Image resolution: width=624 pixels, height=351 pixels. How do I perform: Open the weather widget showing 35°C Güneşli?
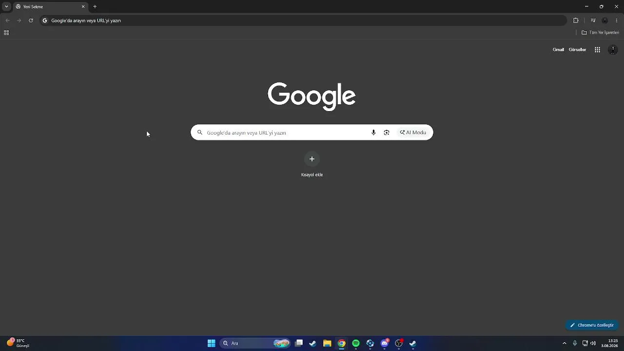(x=18, y=343)
